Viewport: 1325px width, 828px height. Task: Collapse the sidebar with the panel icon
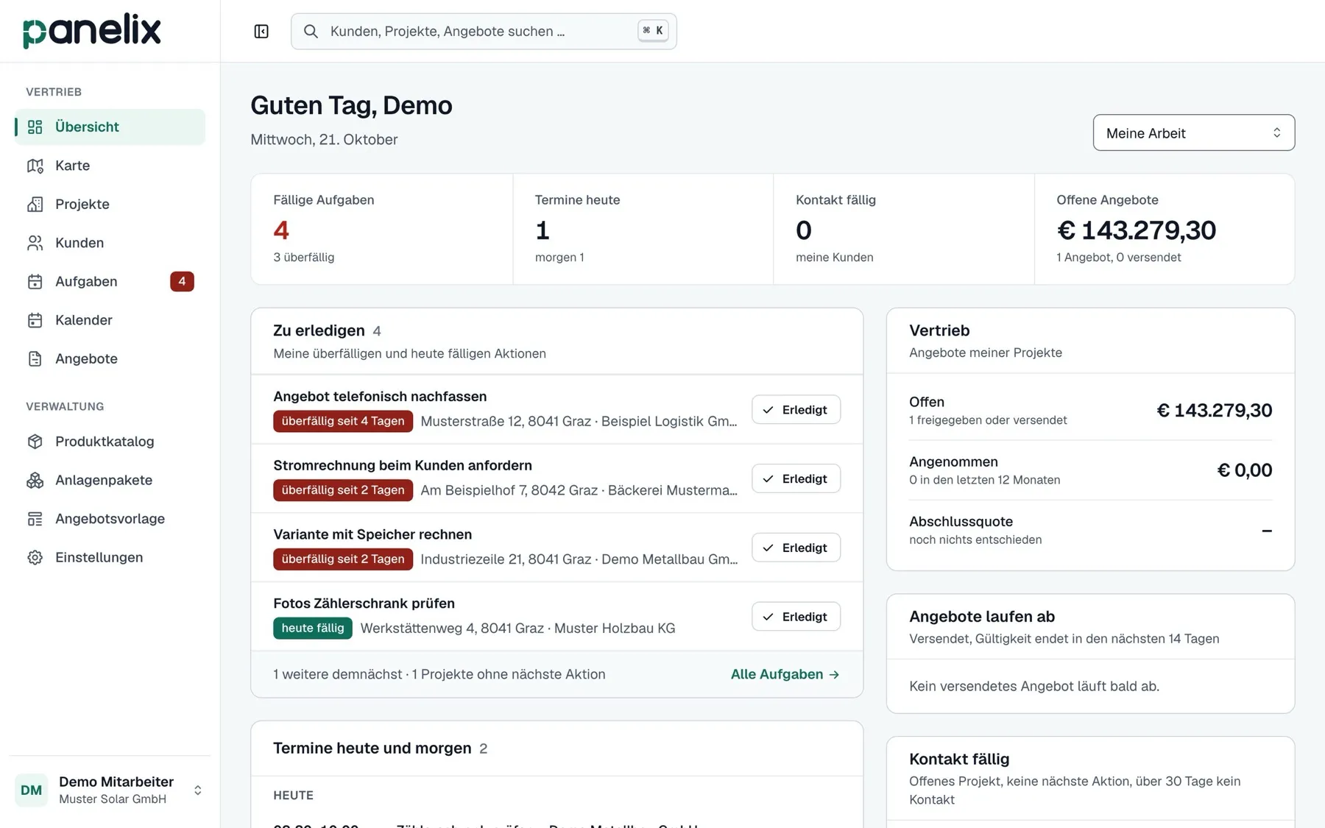261,31
